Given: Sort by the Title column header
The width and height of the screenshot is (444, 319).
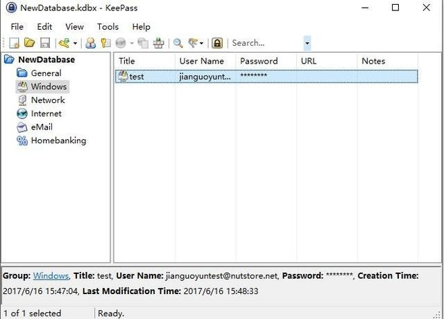Looking at the screenshot, I should (x=145, y=61).
